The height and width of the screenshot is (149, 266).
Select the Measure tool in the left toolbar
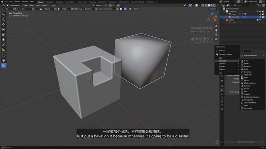pyautogui.click(x=4, y=50)
